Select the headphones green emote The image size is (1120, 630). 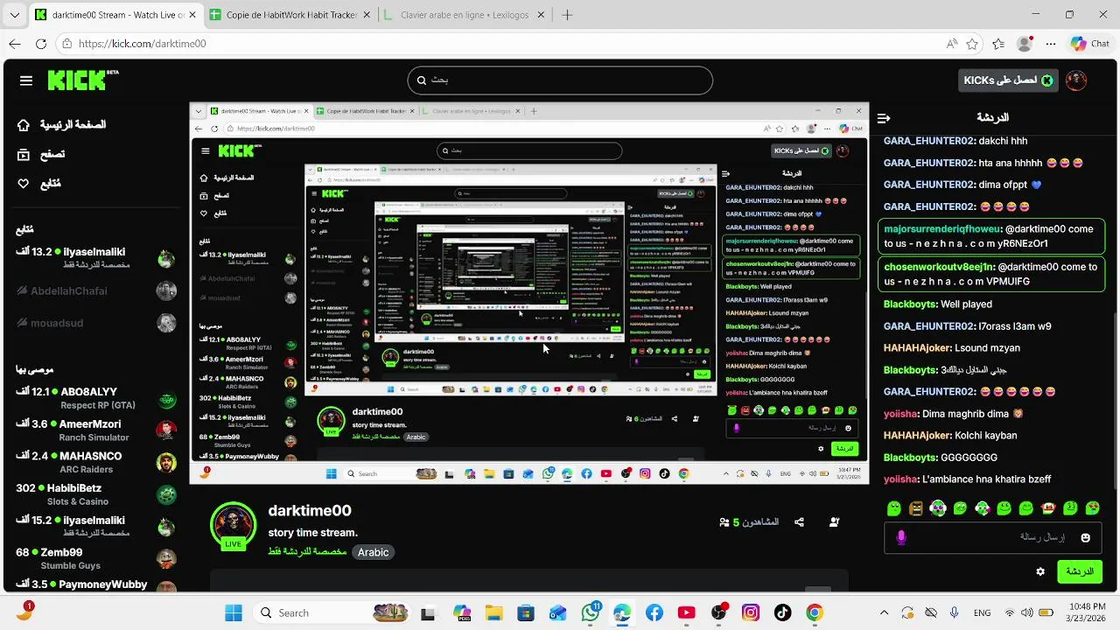(938, 508)
